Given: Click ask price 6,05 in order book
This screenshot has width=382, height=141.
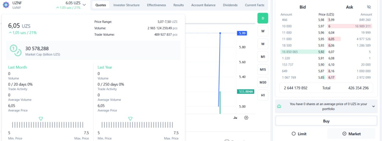Looking at the screenshot, I should pos(331,39).
